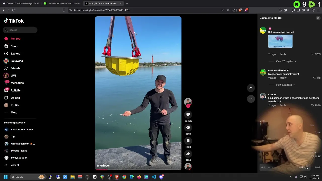Open Profile in the sidebar
322x181 pixels.
click(x=15, y=105)
